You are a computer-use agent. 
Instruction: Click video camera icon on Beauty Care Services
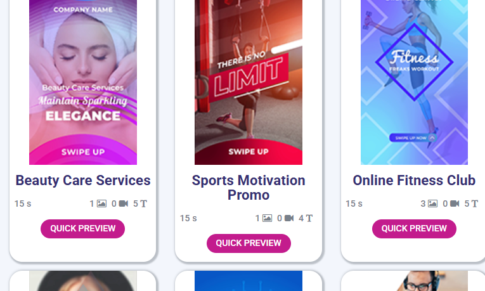click(x=124, y=204)
